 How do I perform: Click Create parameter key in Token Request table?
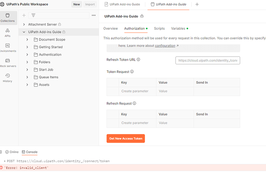point(138,91)
